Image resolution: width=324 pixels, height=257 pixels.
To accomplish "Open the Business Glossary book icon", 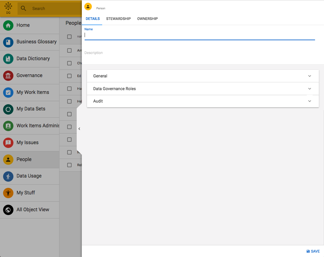I will tap(8, 42).
